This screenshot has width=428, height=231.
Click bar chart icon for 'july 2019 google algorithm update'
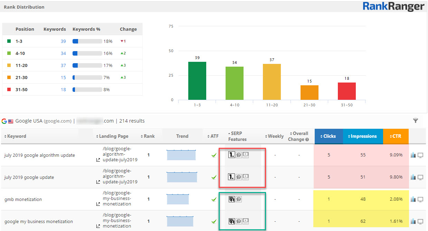pyautogui.click(x=413, y=155)
